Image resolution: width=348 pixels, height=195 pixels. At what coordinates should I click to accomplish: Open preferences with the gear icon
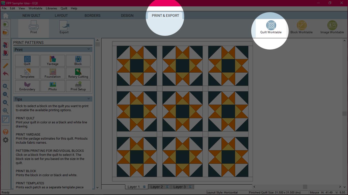pyautogui.click(x=5, y=140)
